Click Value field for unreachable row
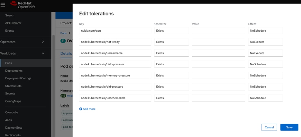The height and width of the screenshot is (137, 301). click(218, 53)
